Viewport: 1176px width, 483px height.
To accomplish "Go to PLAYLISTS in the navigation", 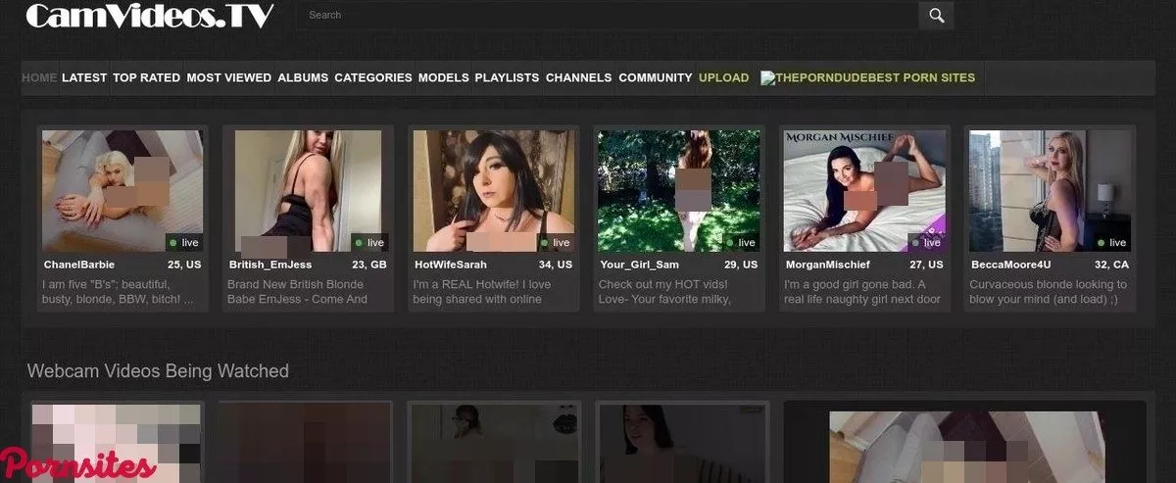I will click(x=507, y=77).
